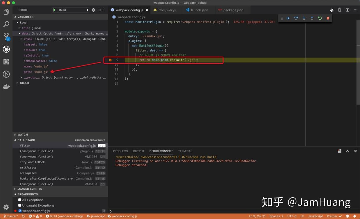Uncheck the webpack.config.js breakpoint
This screenshot has width=360, height=219.
tap(20, 211)
